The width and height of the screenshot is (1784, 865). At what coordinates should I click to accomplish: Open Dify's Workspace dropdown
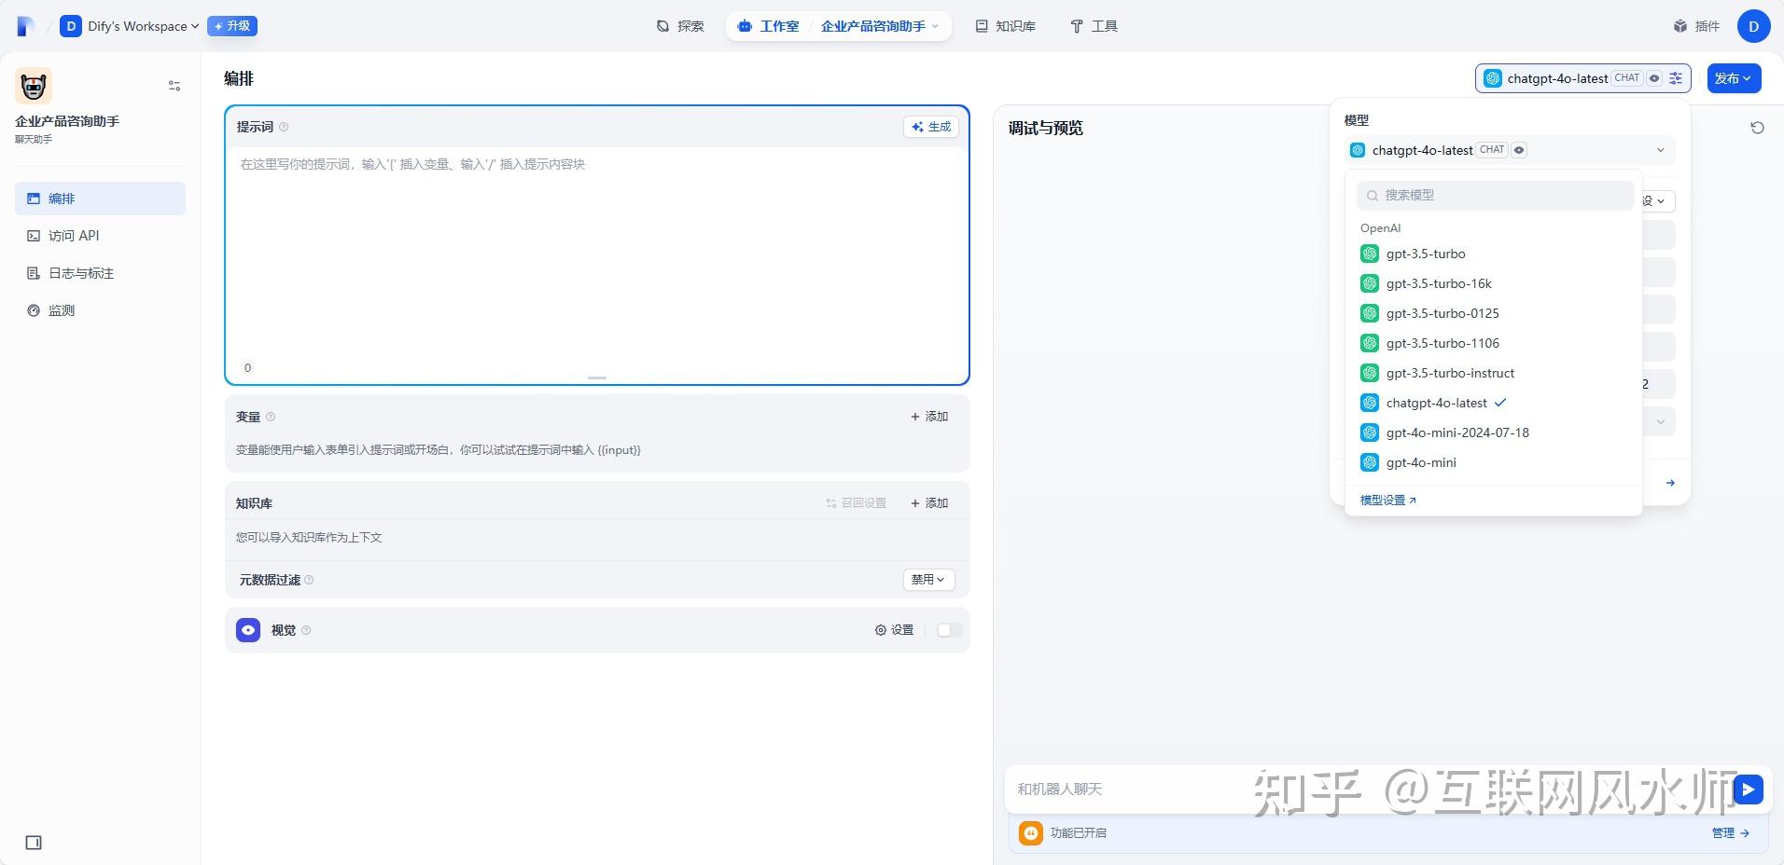coord(130,26)
